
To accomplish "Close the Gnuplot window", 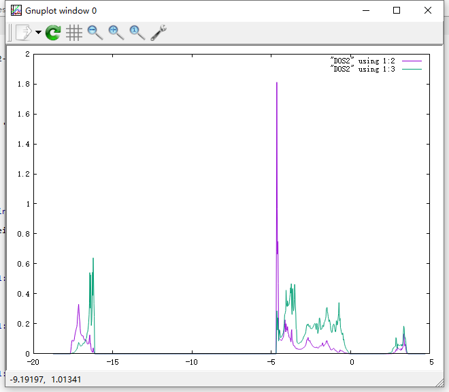I will (427, 11).
